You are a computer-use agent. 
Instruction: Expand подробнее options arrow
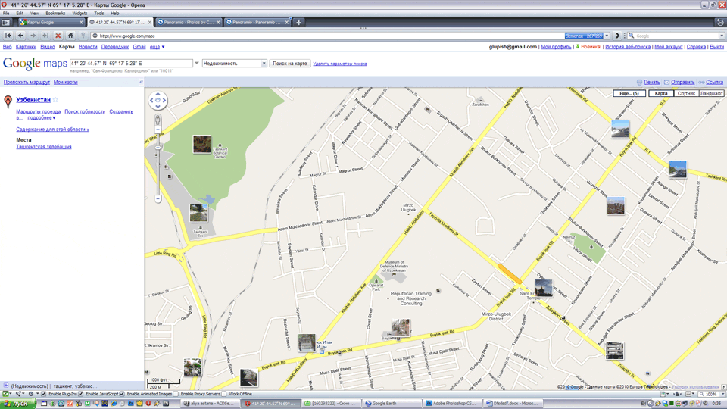pos(54,118)
